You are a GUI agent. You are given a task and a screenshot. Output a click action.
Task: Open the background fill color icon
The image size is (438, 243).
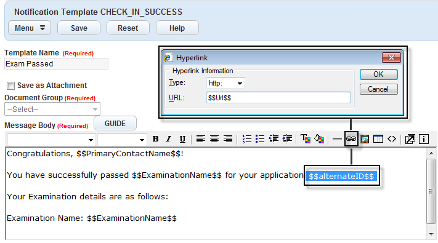click(319, 138)
